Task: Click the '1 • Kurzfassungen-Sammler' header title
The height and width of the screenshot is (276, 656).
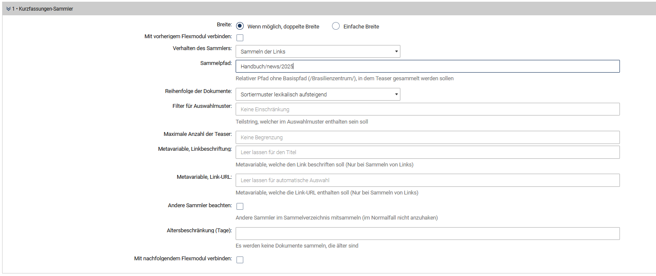Action: [x=42, y=8]
